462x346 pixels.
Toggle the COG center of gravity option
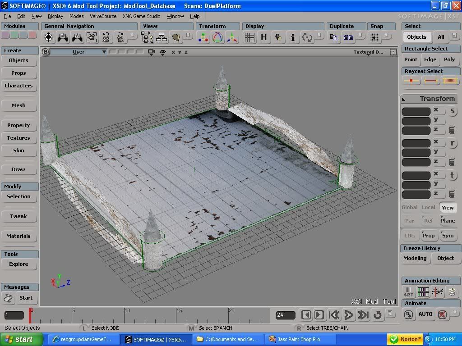pos(410,235)
